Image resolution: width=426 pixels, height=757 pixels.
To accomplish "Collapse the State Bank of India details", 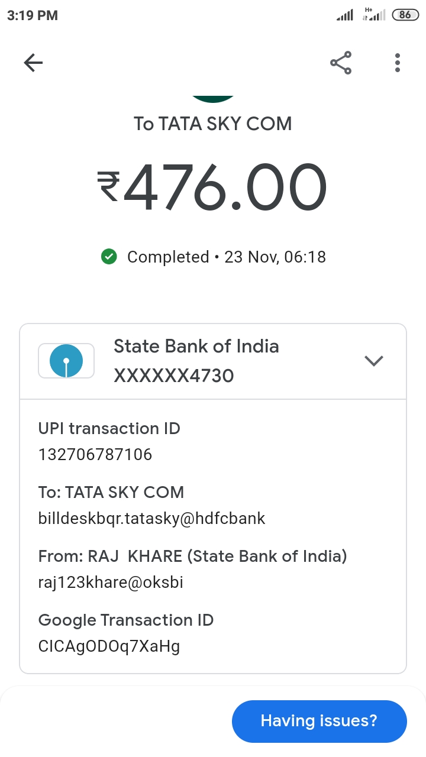I will point(374,361).
